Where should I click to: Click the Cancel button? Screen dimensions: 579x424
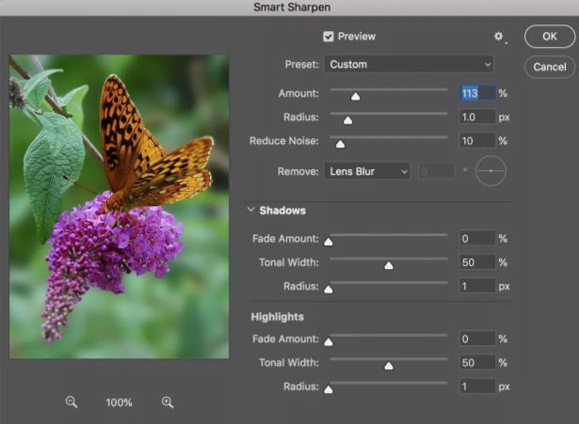tap(550, 67)
